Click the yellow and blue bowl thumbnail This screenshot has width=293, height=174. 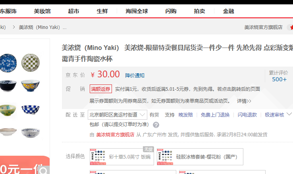(x=30, y=86)
